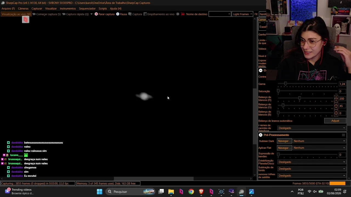Screen dimensions: 351x197
Task: Adjust the Saturação slider
Action: tap(307, 91)
